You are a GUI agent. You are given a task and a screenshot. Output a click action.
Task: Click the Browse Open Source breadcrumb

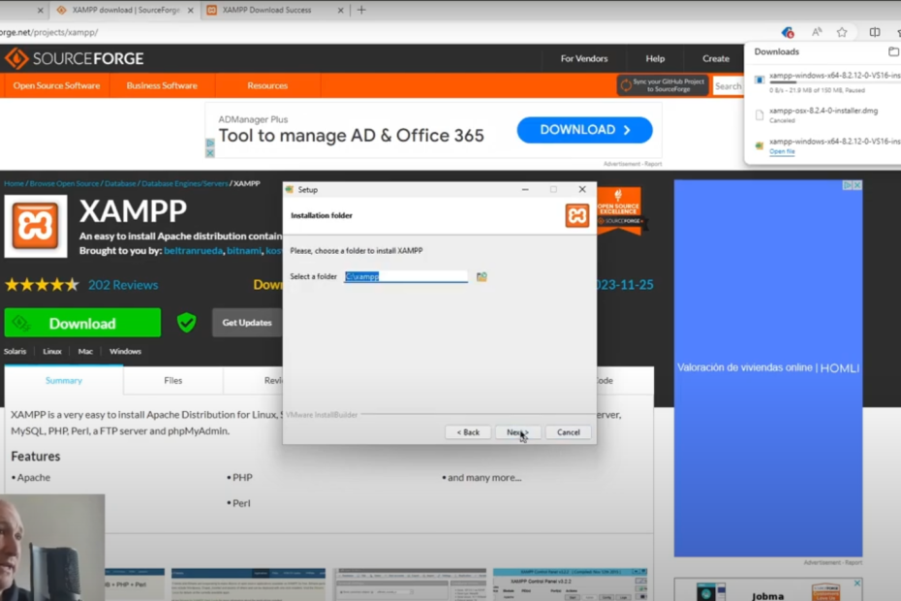[x=64, y=183]
